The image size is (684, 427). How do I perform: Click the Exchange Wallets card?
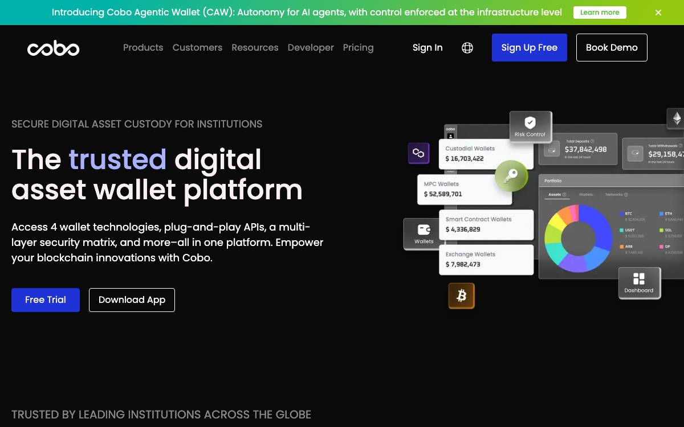coord(486,260)
